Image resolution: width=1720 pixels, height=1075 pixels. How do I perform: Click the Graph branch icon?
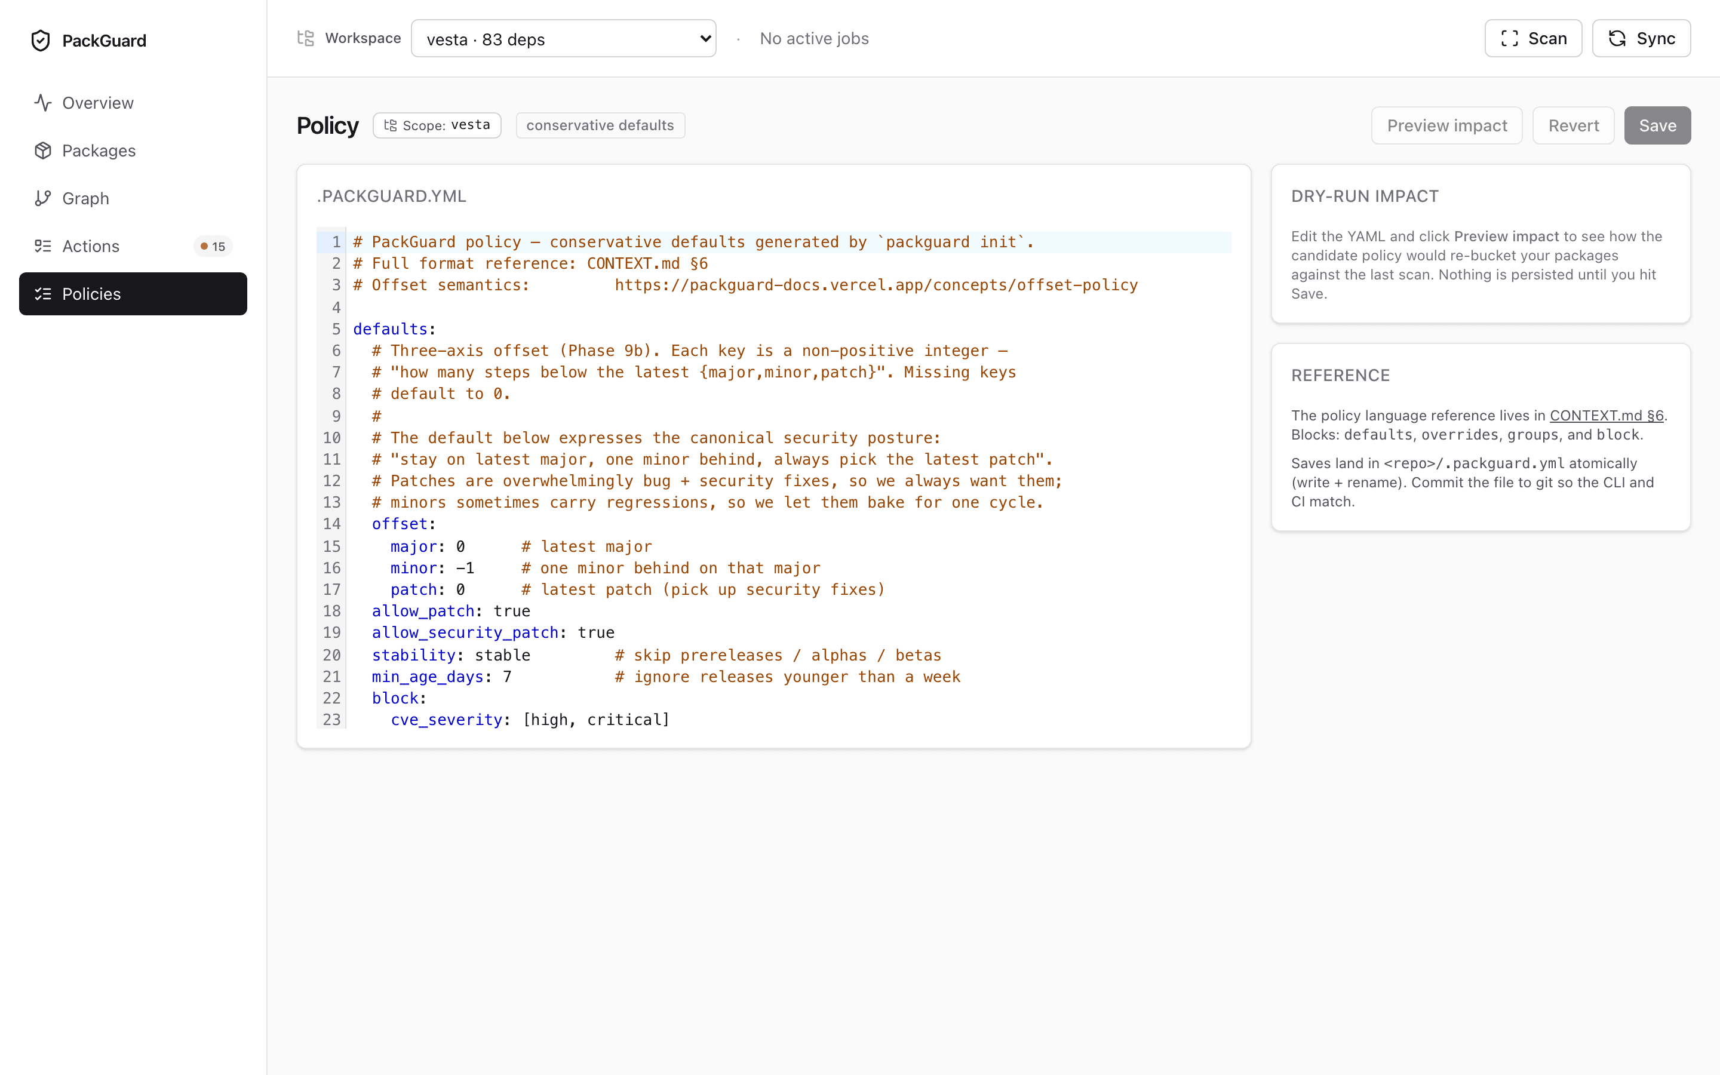click(x=42, y=198)
